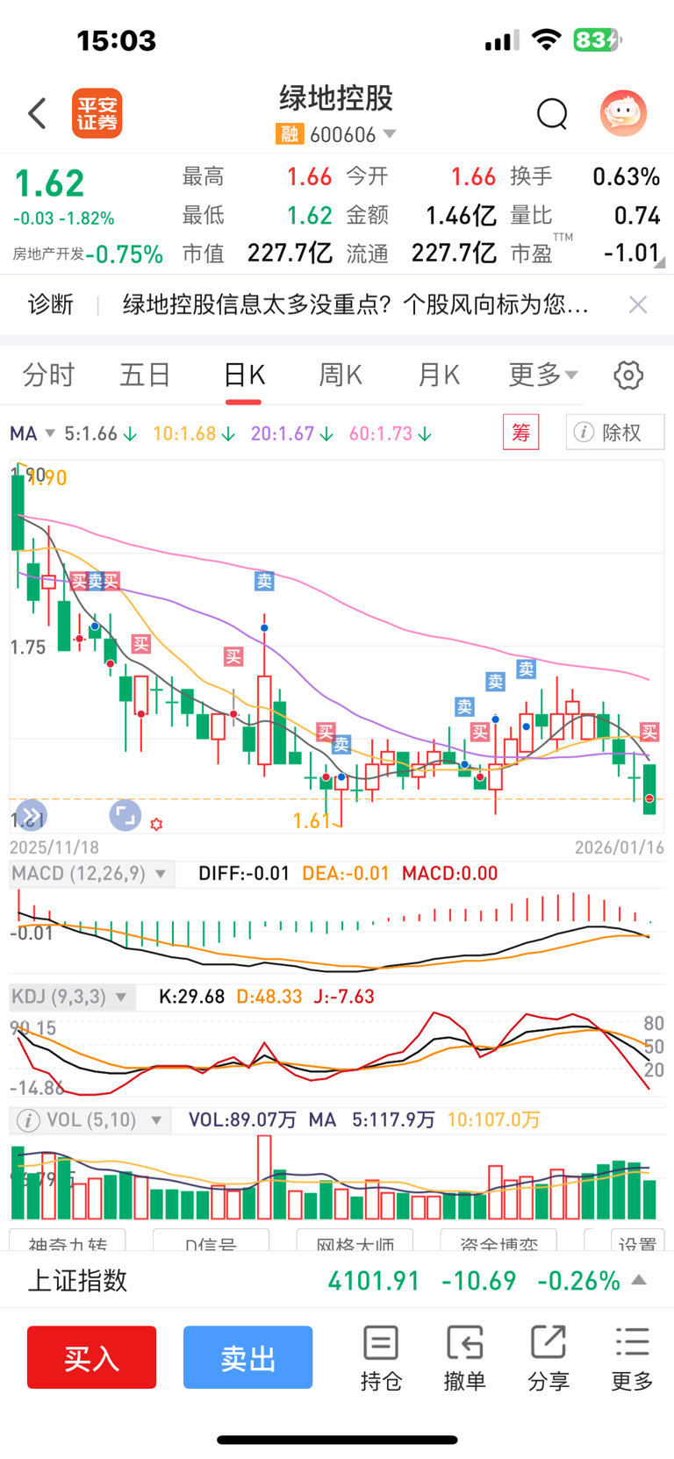Tap the 上证指数 4101.91 value
Screen dimensions: 674x1459
point(375,1281)
